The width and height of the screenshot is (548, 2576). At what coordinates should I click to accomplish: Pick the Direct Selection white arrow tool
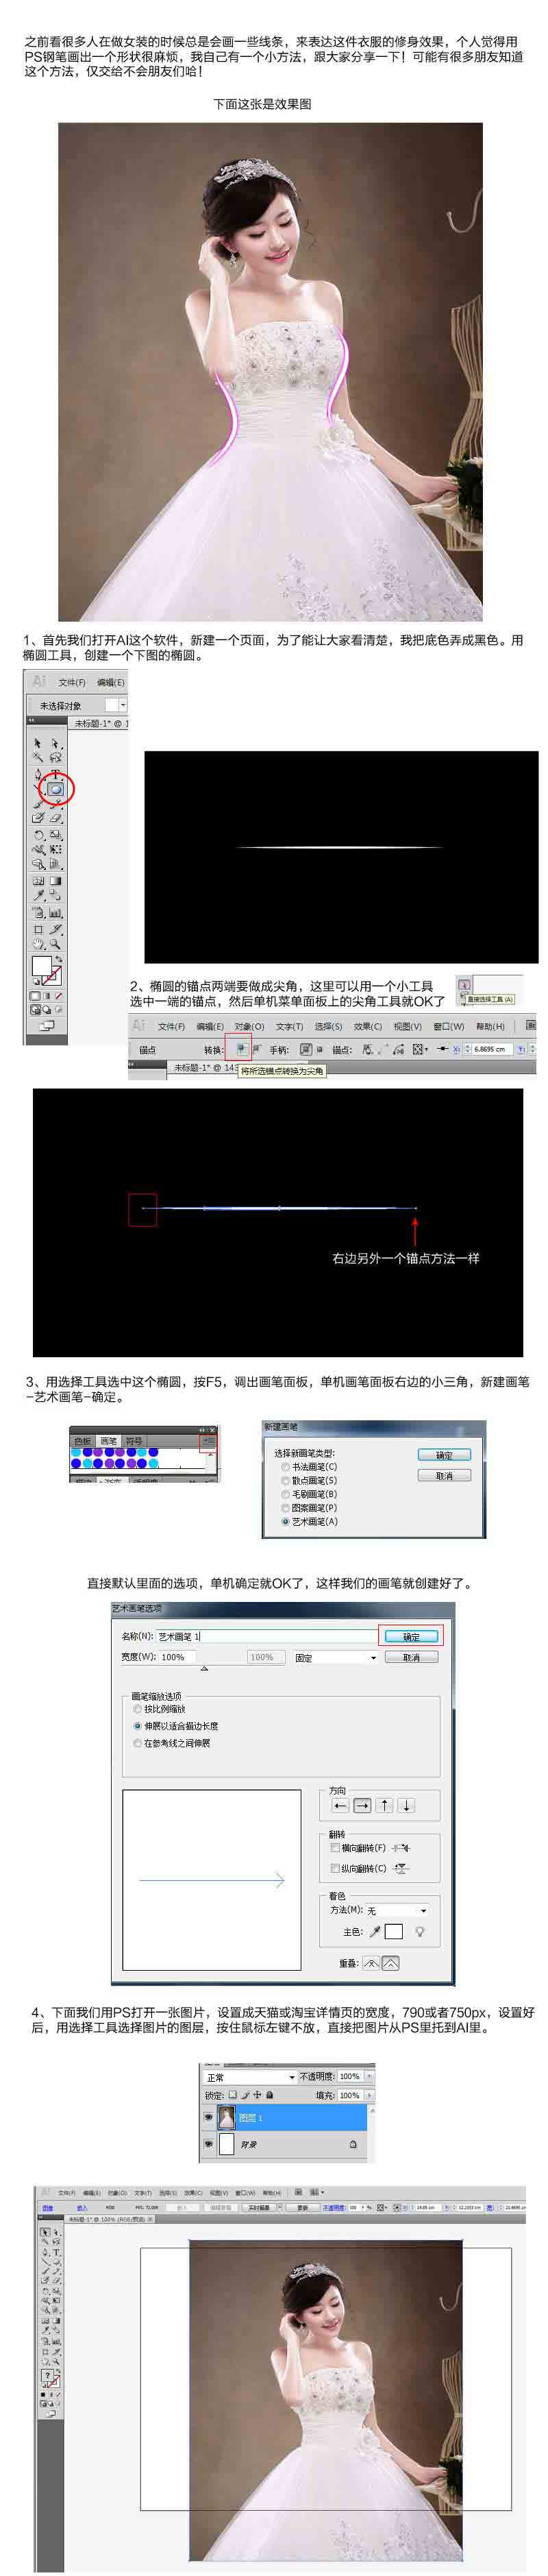tap(56, 743)
